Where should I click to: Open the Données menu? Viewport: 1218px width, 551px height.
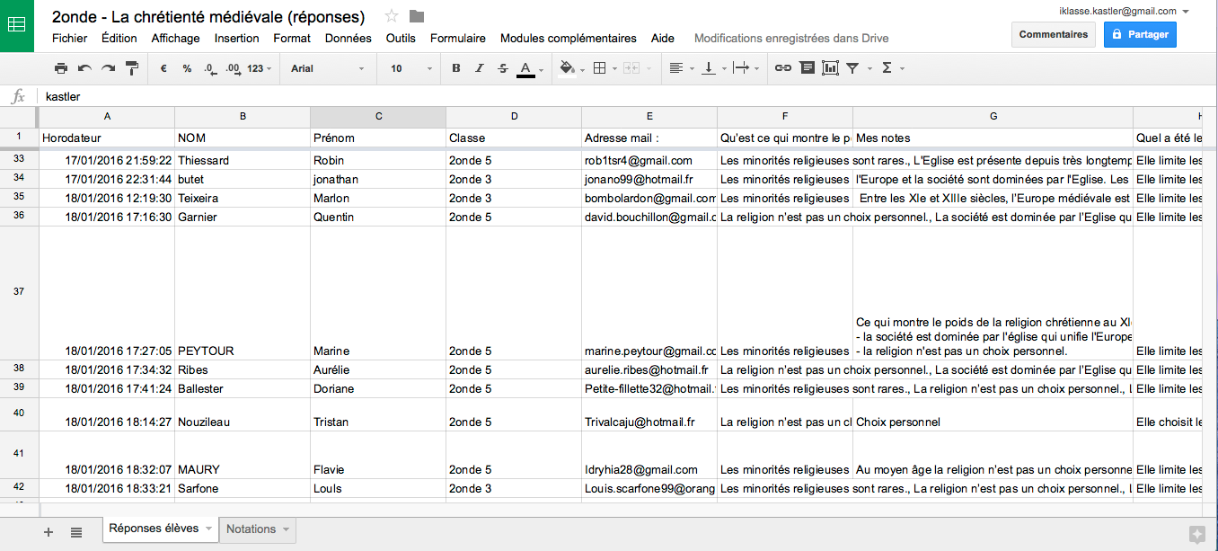pyautogui.click(x=348, y=39)
